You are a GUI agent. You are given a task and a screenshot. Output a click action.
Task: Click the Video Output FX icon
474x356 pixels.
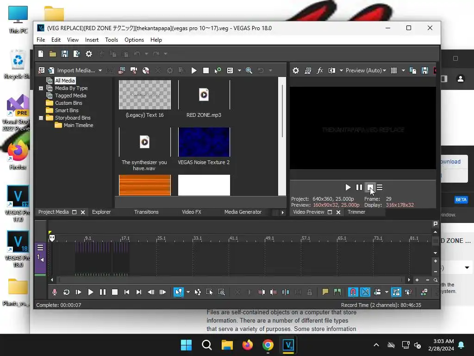319,70
